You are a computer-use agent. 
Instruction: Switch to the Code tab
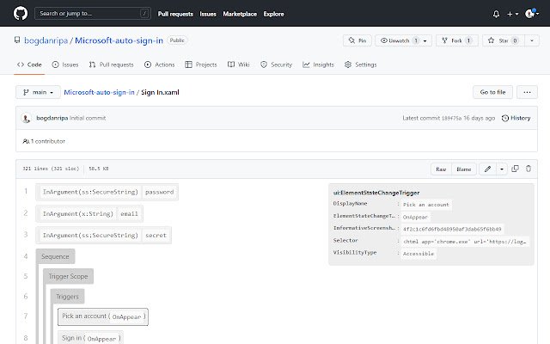click(29, 64)
